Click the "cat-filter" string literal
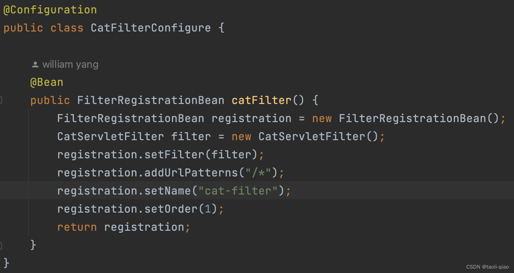The image size is (514, 273). 238,191
